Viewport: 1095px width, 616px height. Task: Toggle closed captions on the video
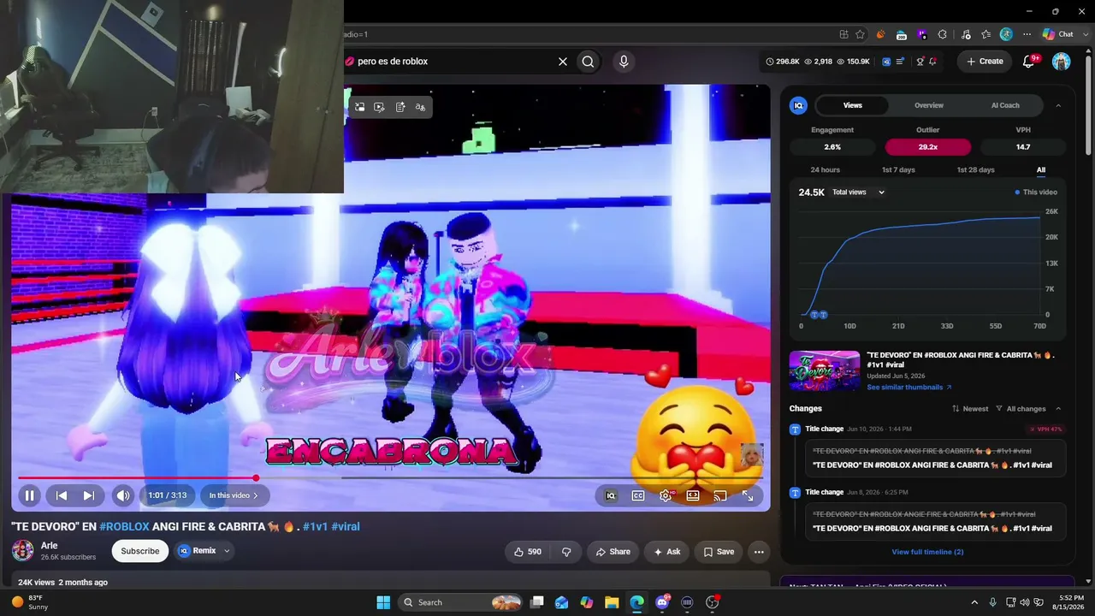click(x=638, y=495)
